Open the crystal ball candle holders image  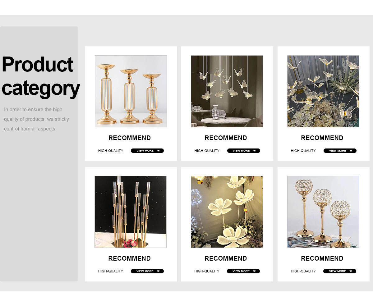(323, 212)
